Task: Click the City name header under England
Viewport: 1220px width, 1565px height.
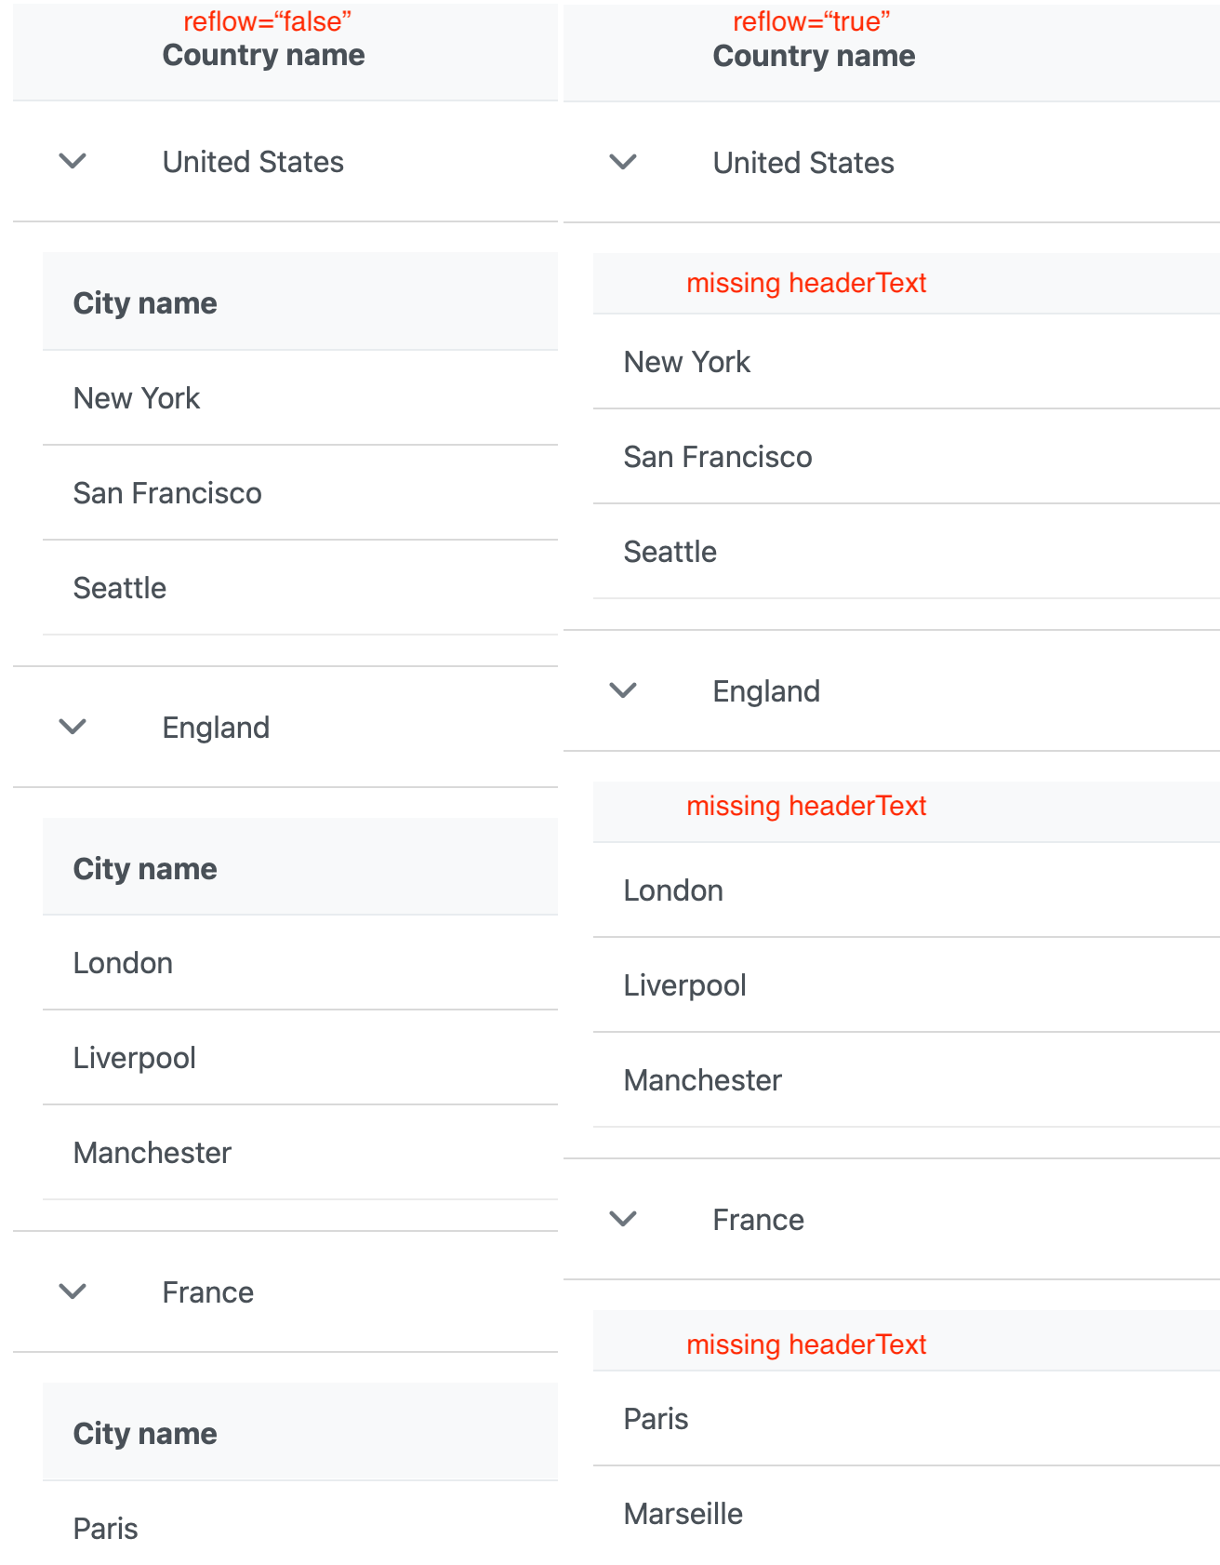Action: point(145,868)
